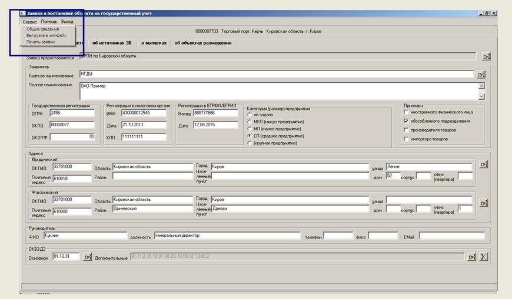Uncheck 'обособленного подразделения' checkbox
512x299 pixels.
point(406,121)
